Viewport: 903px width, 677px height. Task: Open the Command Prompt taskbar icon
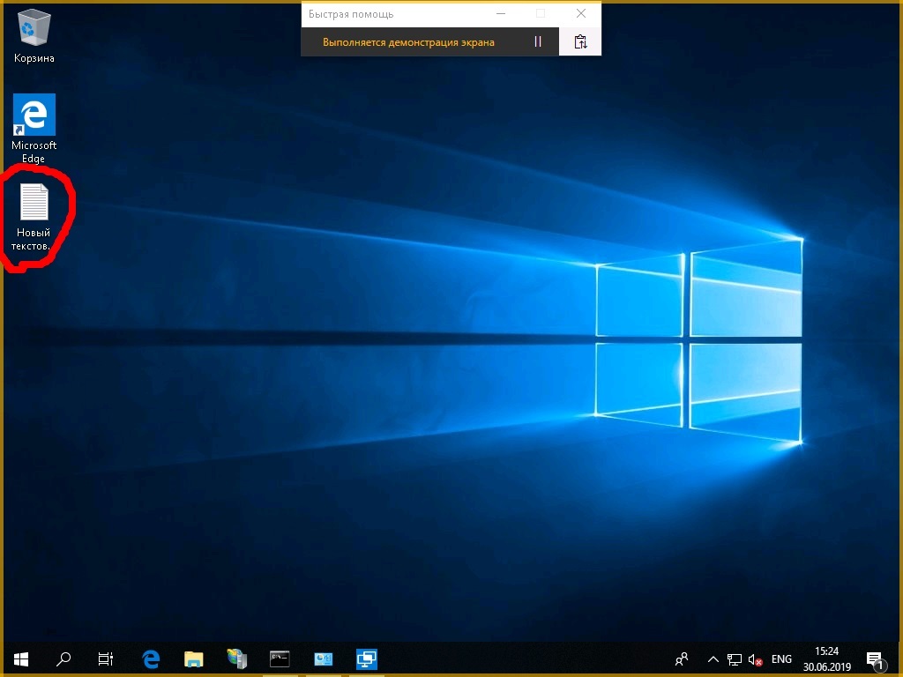pyautogui.click(x=280, y=658)
